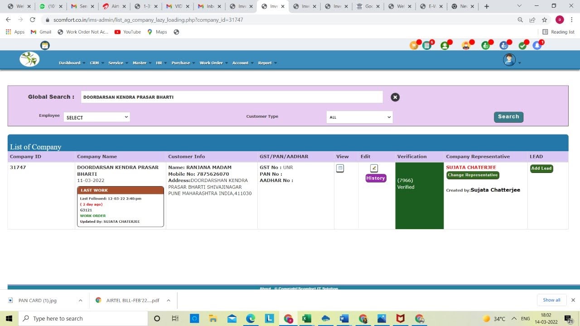Open the Gmail bookmark
Viewport: 580px width, 326px height.
41,32
